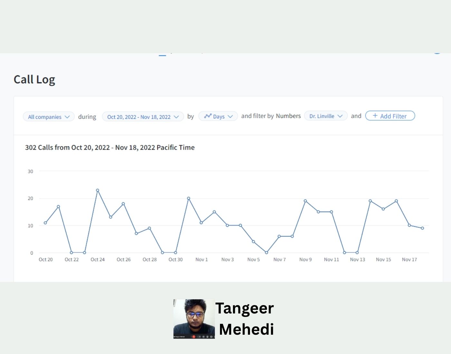Expand the Dr. Linville number filter
Image resolution: width=451 pixels, height=354 pixels.
coord(325,116)
